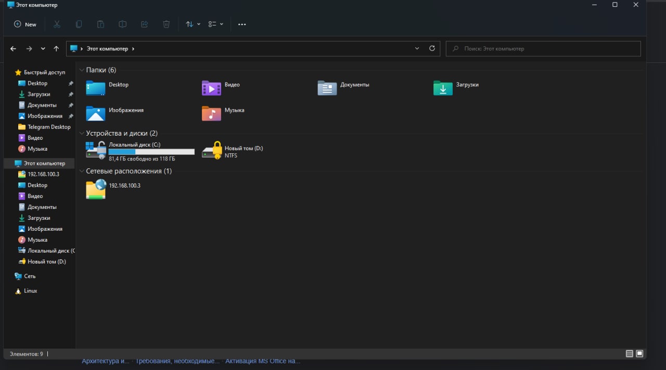The image size is (666, 370).
Task: Select the Музыка folder icon in Папки
Action: [x=211, y=113]
